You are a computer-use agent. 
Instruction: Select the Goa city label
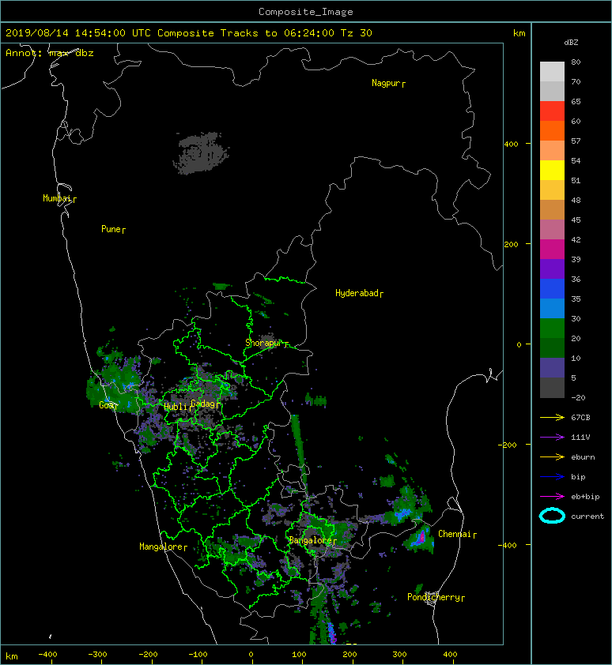pyautogui.click(x=108, y=405)
